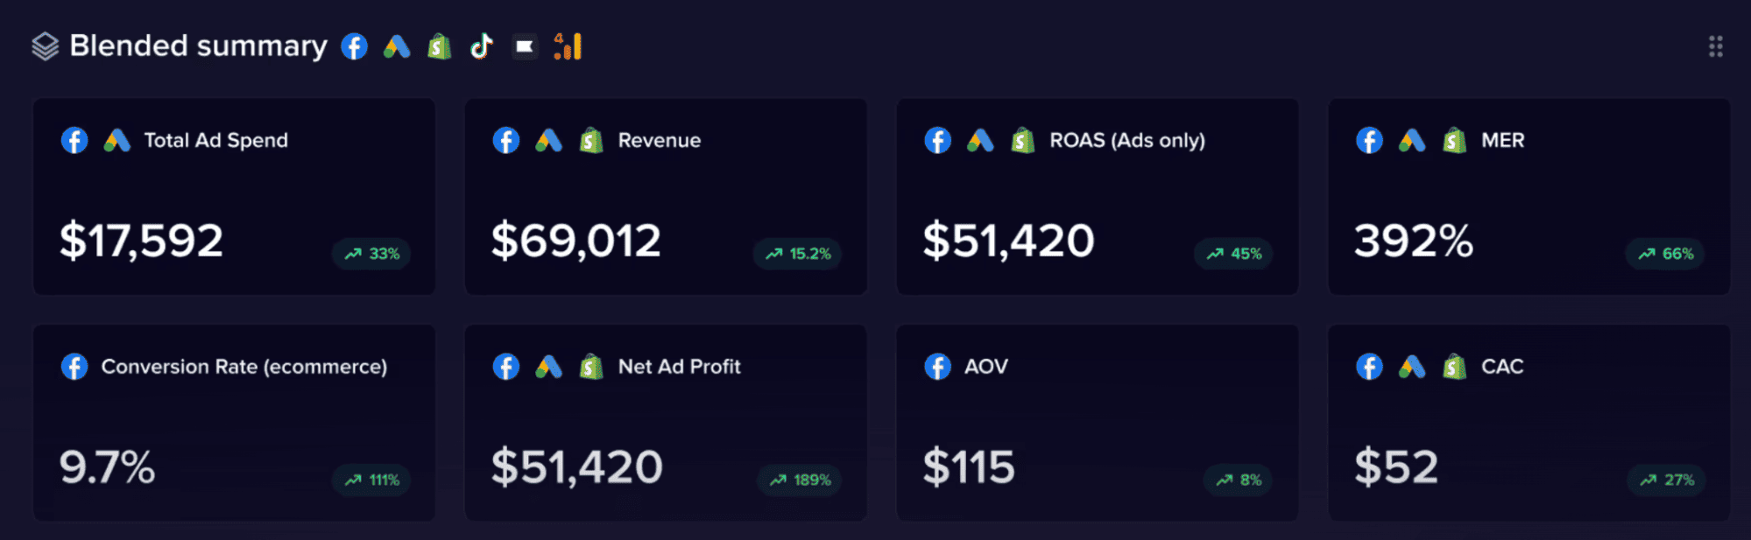Click the Facebook icon on AOV card

(937, 367)
